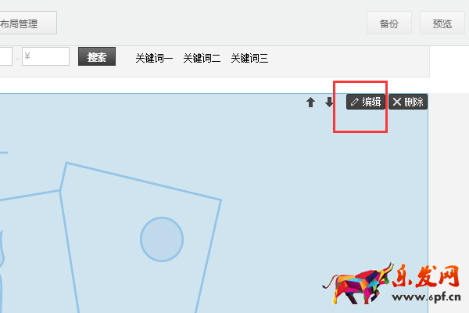The image size is (469, 313).
Task: Move the module up with the up arrow
Action: coord(311,103)
